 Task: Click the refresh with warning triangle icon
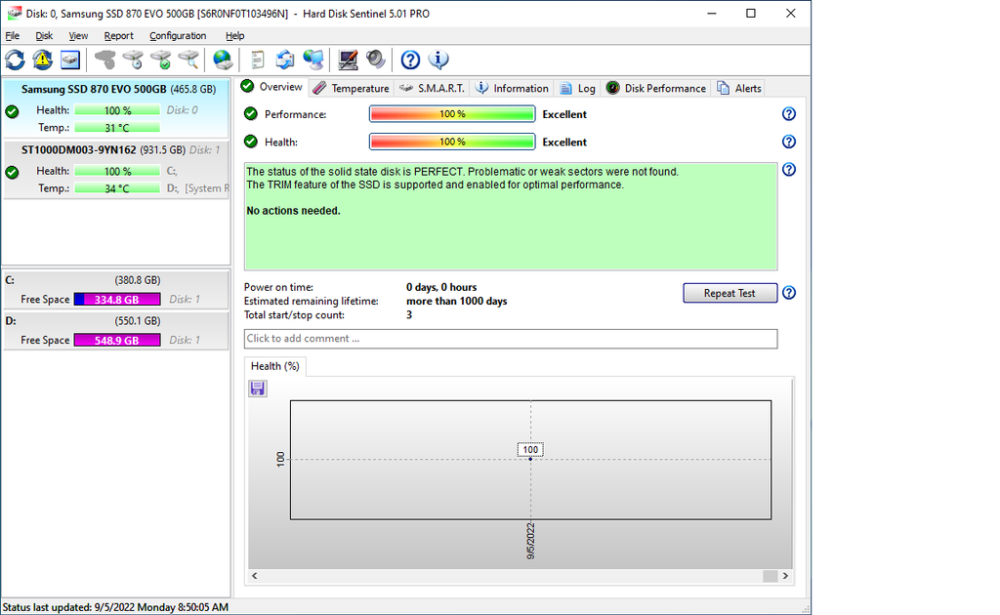(x=43, y=60)
